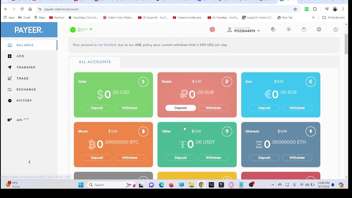Open the US flag language selector
Screen dimensions: 352x198
point(273,29)
